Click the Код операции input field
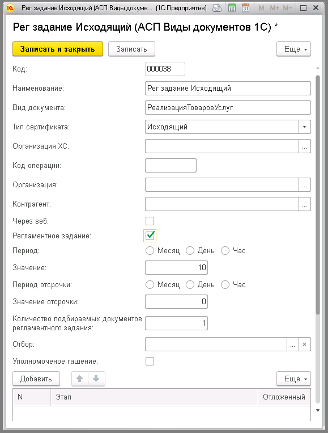Image resolution: width=328 pixels, height=433 pixels. coord(171,165)
